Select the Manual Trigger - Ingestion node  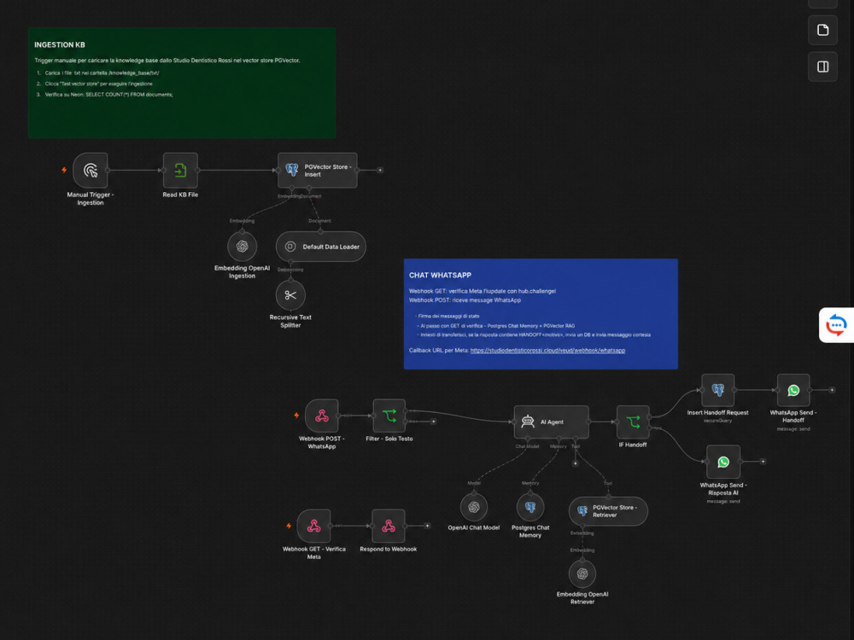point(91,171)
